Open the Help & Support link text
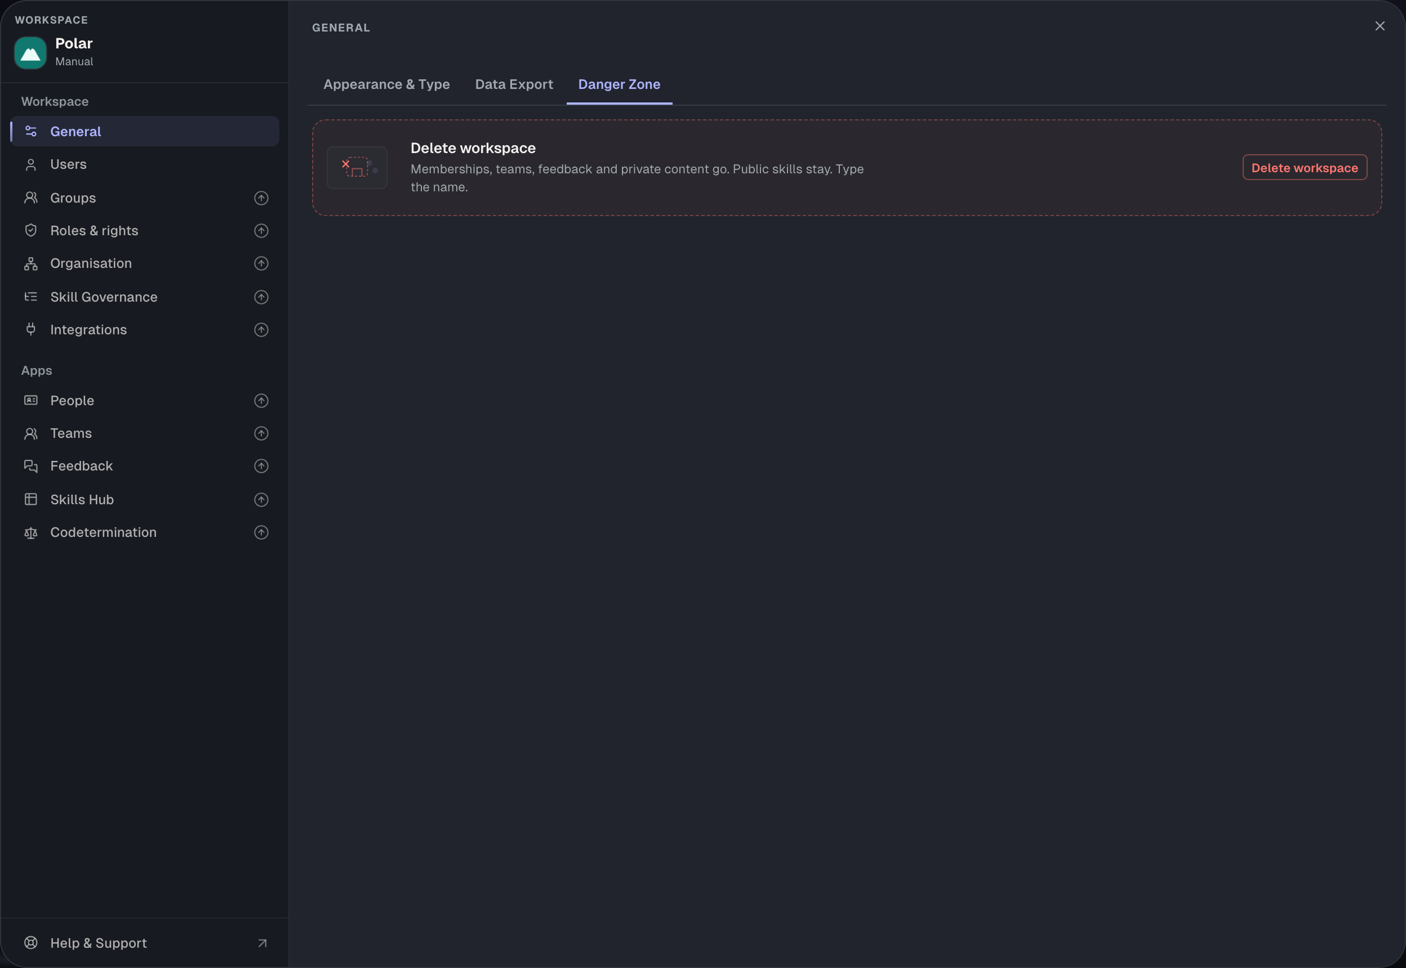This screenshot has width=1406, height=968. coord(99,943)
